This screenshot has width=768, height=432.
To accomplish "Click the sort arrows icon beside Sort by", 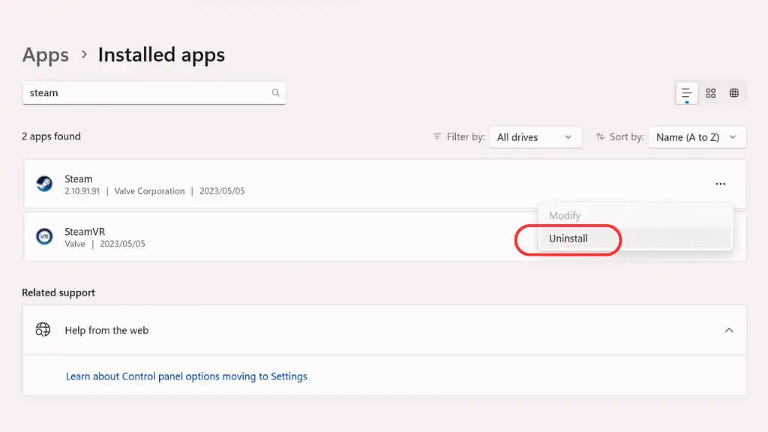I will [600, 136].
